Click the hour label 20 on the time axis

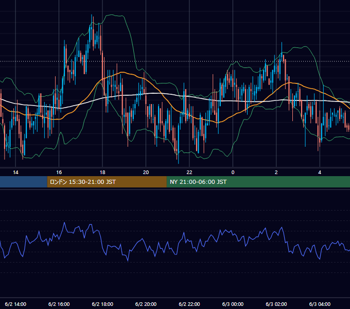(x=146, y=173)
